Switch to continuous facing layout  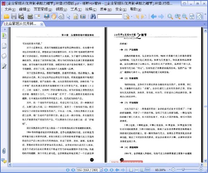point(148,170)
